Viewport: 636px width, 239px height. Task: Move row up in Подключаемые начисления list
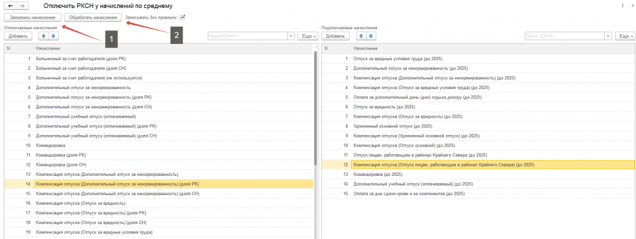coord(361,36)
